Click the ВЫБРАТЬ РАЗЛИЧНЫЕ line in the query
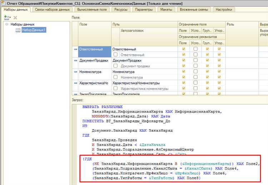268x185 pixels. [103, 107]
